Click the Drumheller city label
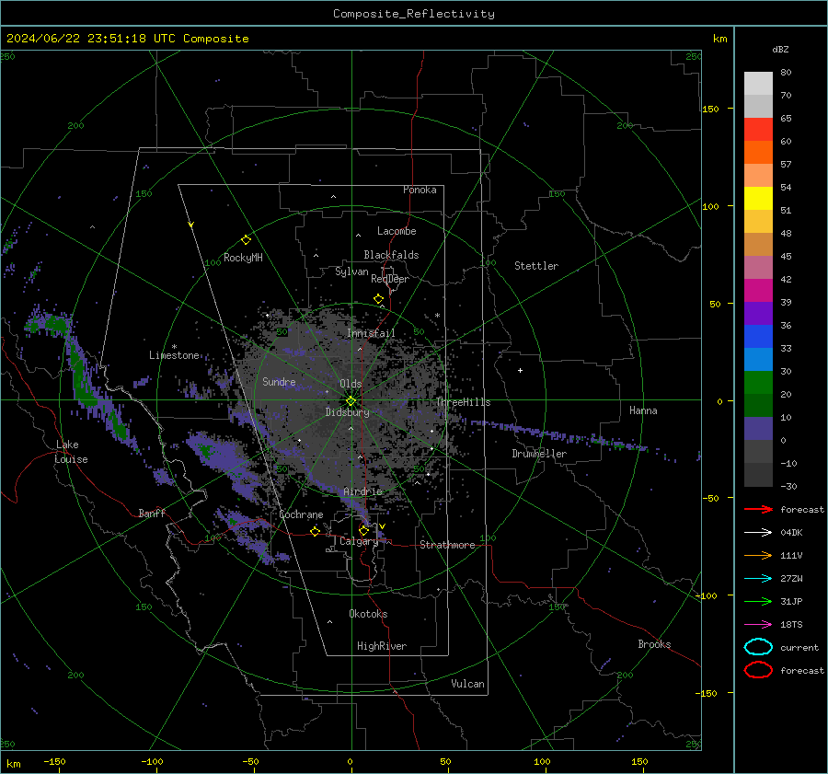828x774 pixels. [x=539, y=454]
